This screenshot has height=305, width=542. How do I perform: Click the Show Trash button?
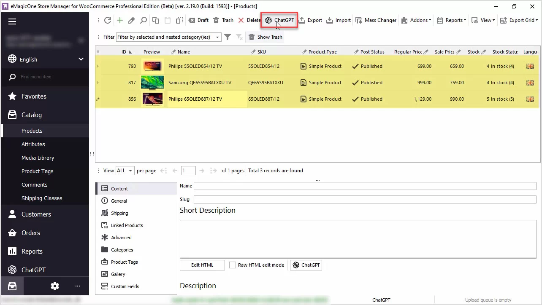click(x=266, y=37)
